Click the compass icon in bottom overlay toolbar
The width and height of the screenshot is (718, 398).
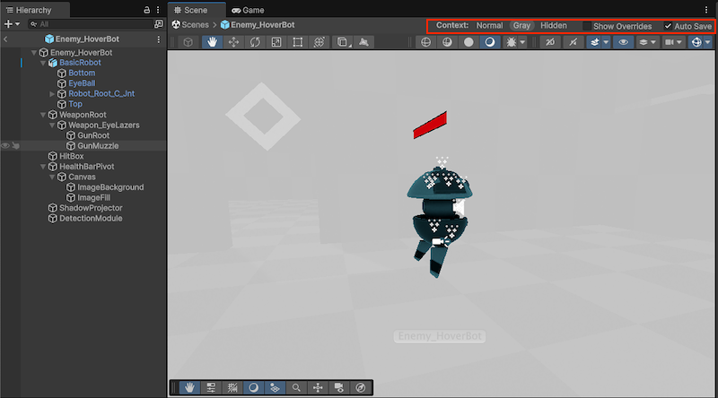point(361,387)
